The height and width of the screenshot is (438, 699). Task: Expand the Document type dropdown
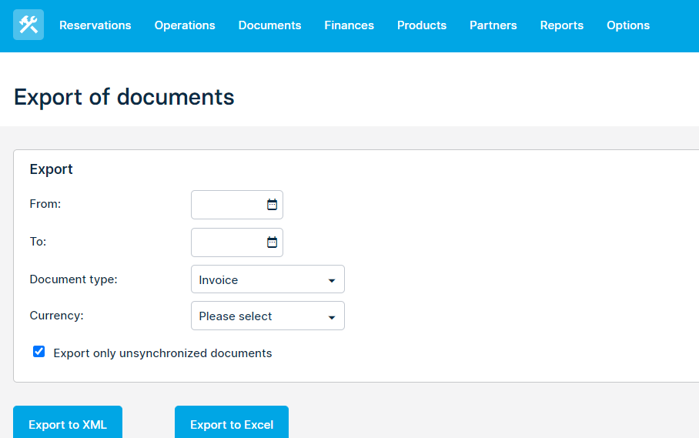267,279
